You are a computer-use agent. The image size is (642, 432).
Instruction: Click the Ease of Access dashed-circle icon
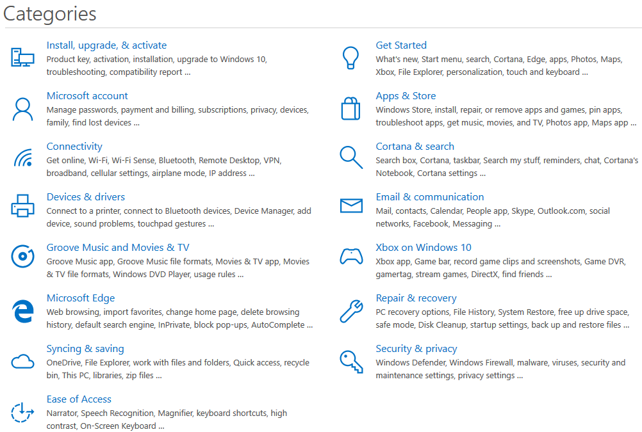click(x=22, y=412)
